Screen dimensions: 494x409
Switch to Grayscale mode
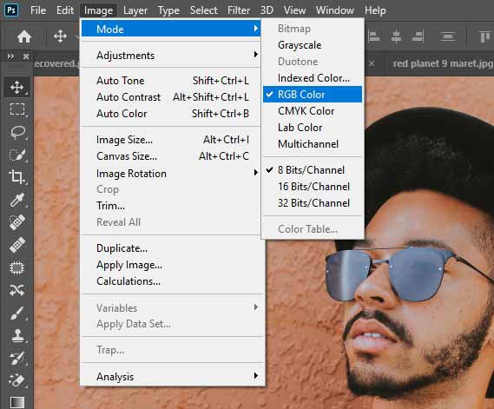click(313, 45)
